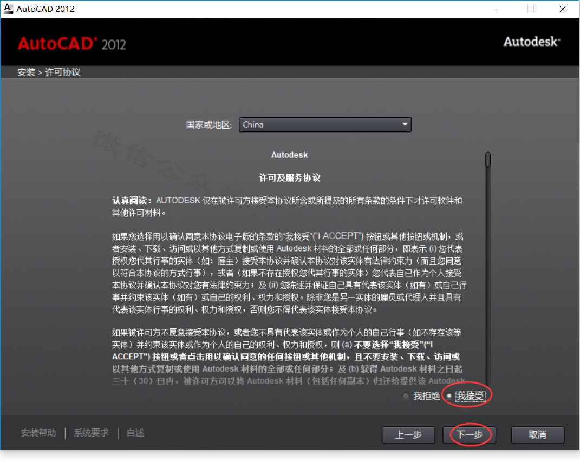This screenshot has width=580, height=469.
Task: Click the AutoCAD 2012 logo
Action: (x=72, y=44)
